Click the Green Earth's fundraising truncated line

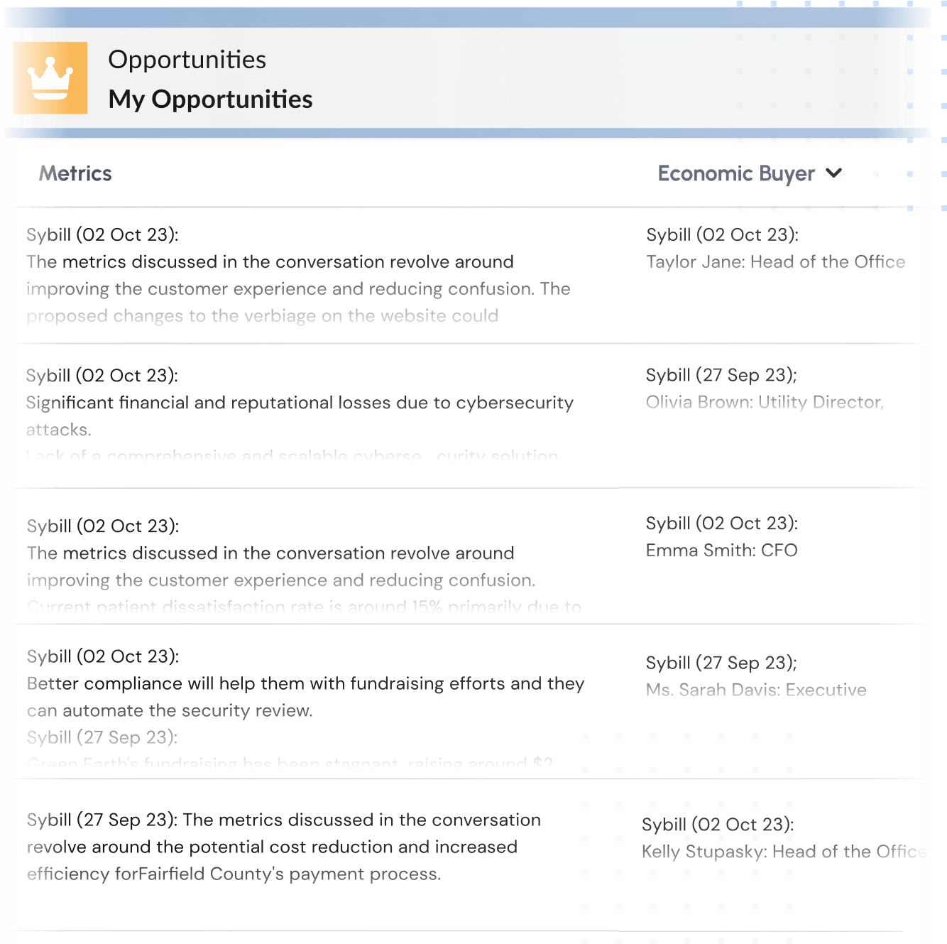click(290, 764)
